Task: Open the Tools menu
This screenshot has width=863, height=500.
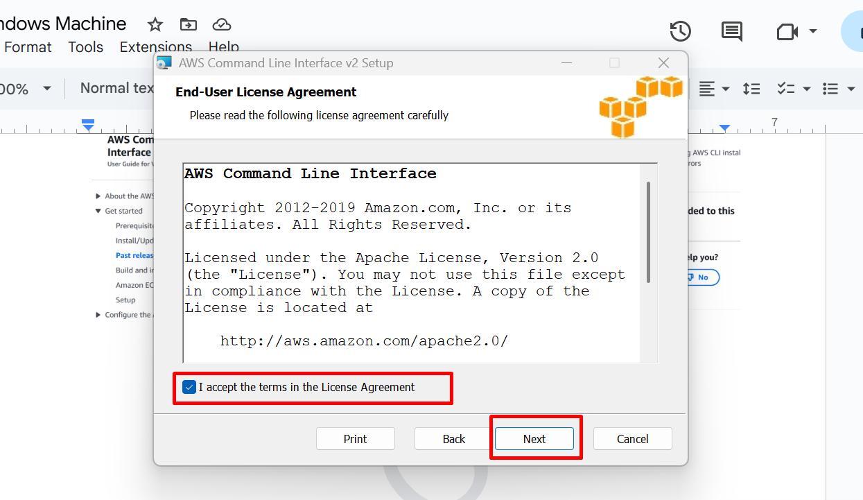Action: (x=86, y=47)
